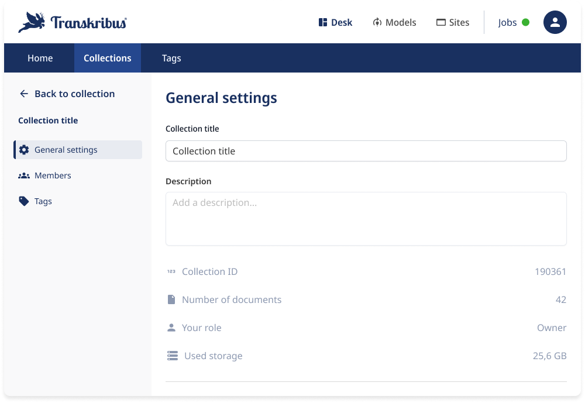Select the Tags label icon in sidebar
Screen dimensions: 585x403
pyautogui.click(x=23, y=201)
